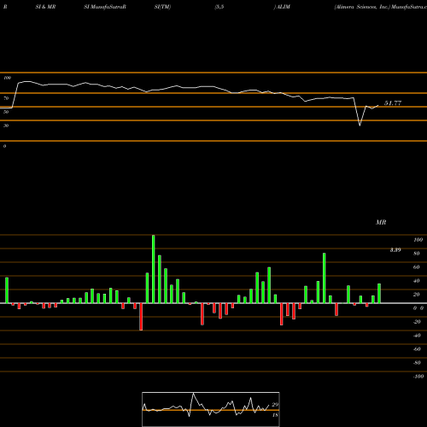Click the 100 label on right MR axis
Viewport: 427px width, 427px height.
coord(418,240)
